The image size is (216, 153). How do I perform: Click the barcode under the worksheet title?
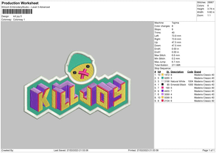coord(17,12)
